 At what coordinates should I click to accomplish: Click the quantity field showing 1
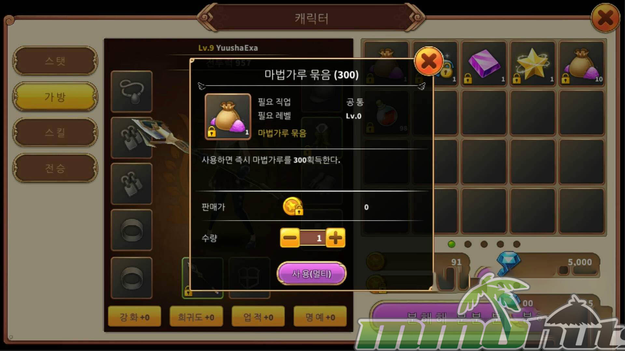312,238
